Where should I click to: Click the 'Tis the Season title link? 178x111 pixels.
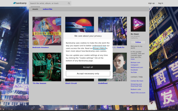coord(39,83)
